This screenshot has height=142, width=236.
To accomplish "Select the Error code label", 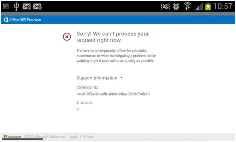I will click(x=85, y=103).
